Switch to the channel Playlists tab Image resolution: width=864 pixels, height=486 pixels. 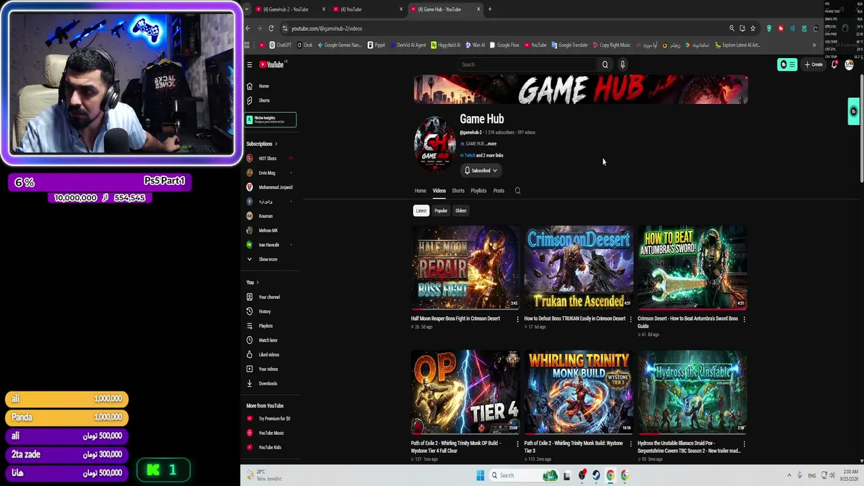pyautogui.click(x=479, y=191)
